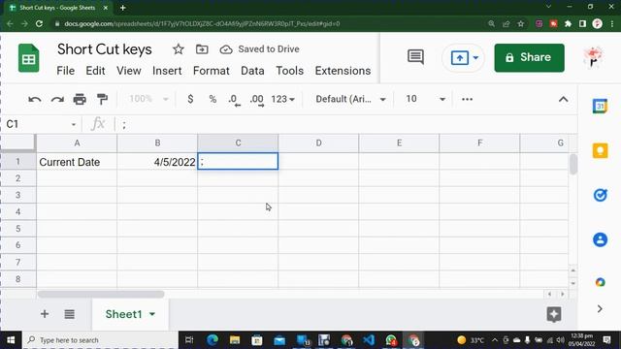The image size is (621, 349).
Task: Select cell A1 Current Date
Action: (x=77, y=162)
